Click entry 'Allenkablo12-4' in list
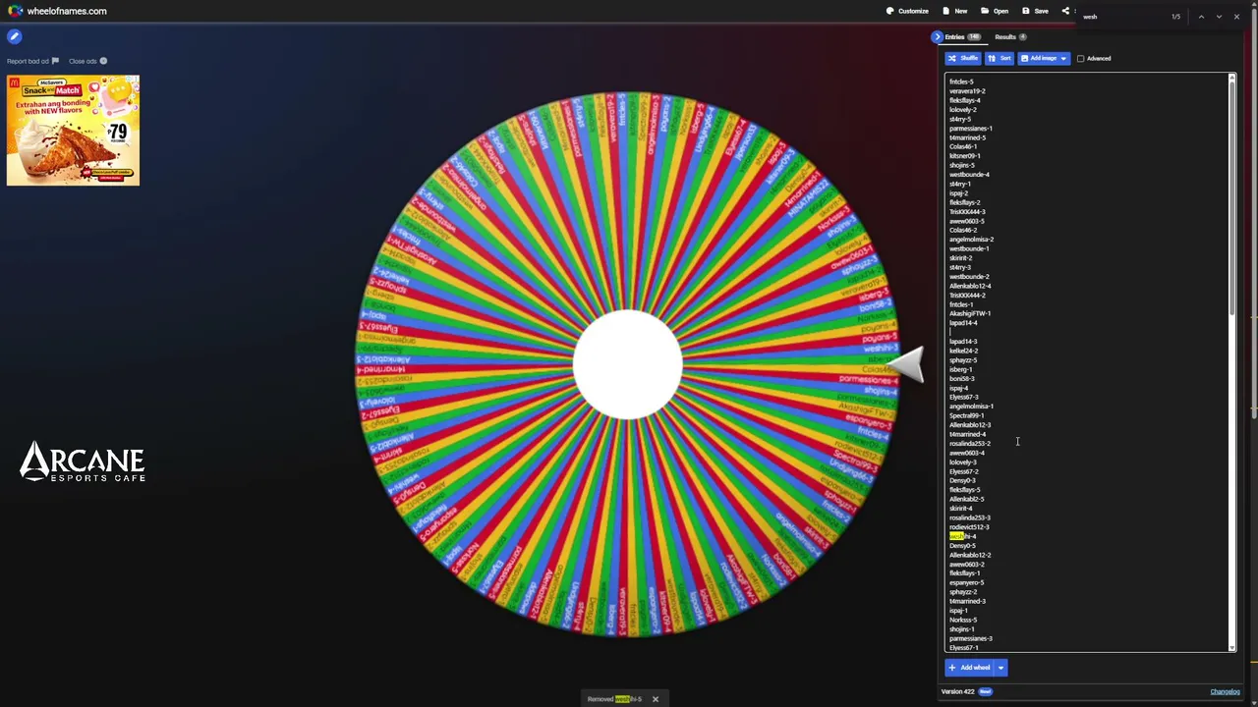This screenshot has height=707, width=1258. [970, 286]
